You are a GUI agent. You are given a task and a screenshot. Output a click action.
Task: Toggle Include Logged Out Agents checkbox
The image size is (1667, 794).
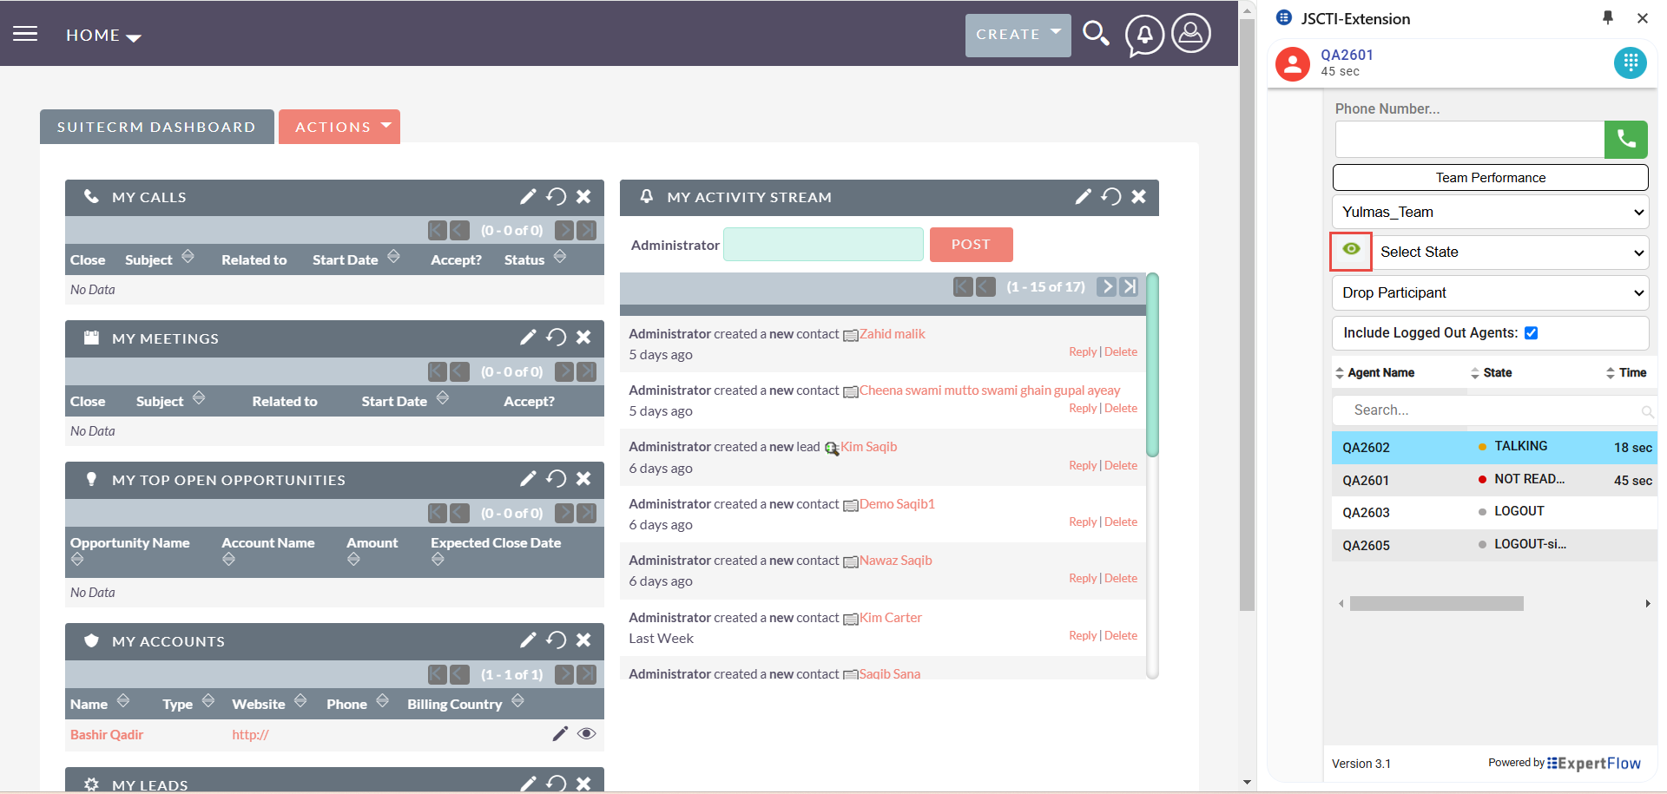1531,333
